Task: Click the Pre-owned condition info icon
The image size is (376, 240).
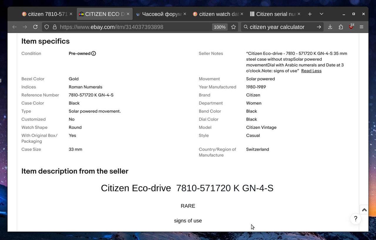Action: pyautogui.click(x=93, y=53)
